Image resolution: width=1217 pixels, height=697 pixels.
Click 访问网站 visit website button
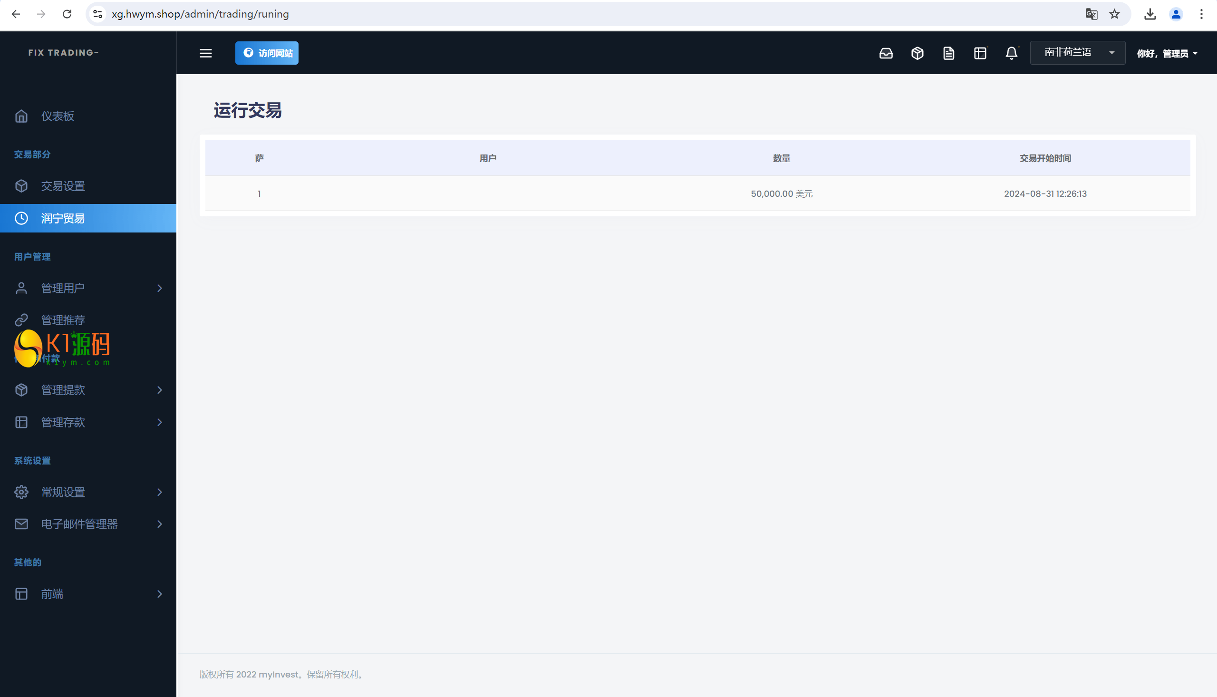pyautogui.click(x=267, y=53)
